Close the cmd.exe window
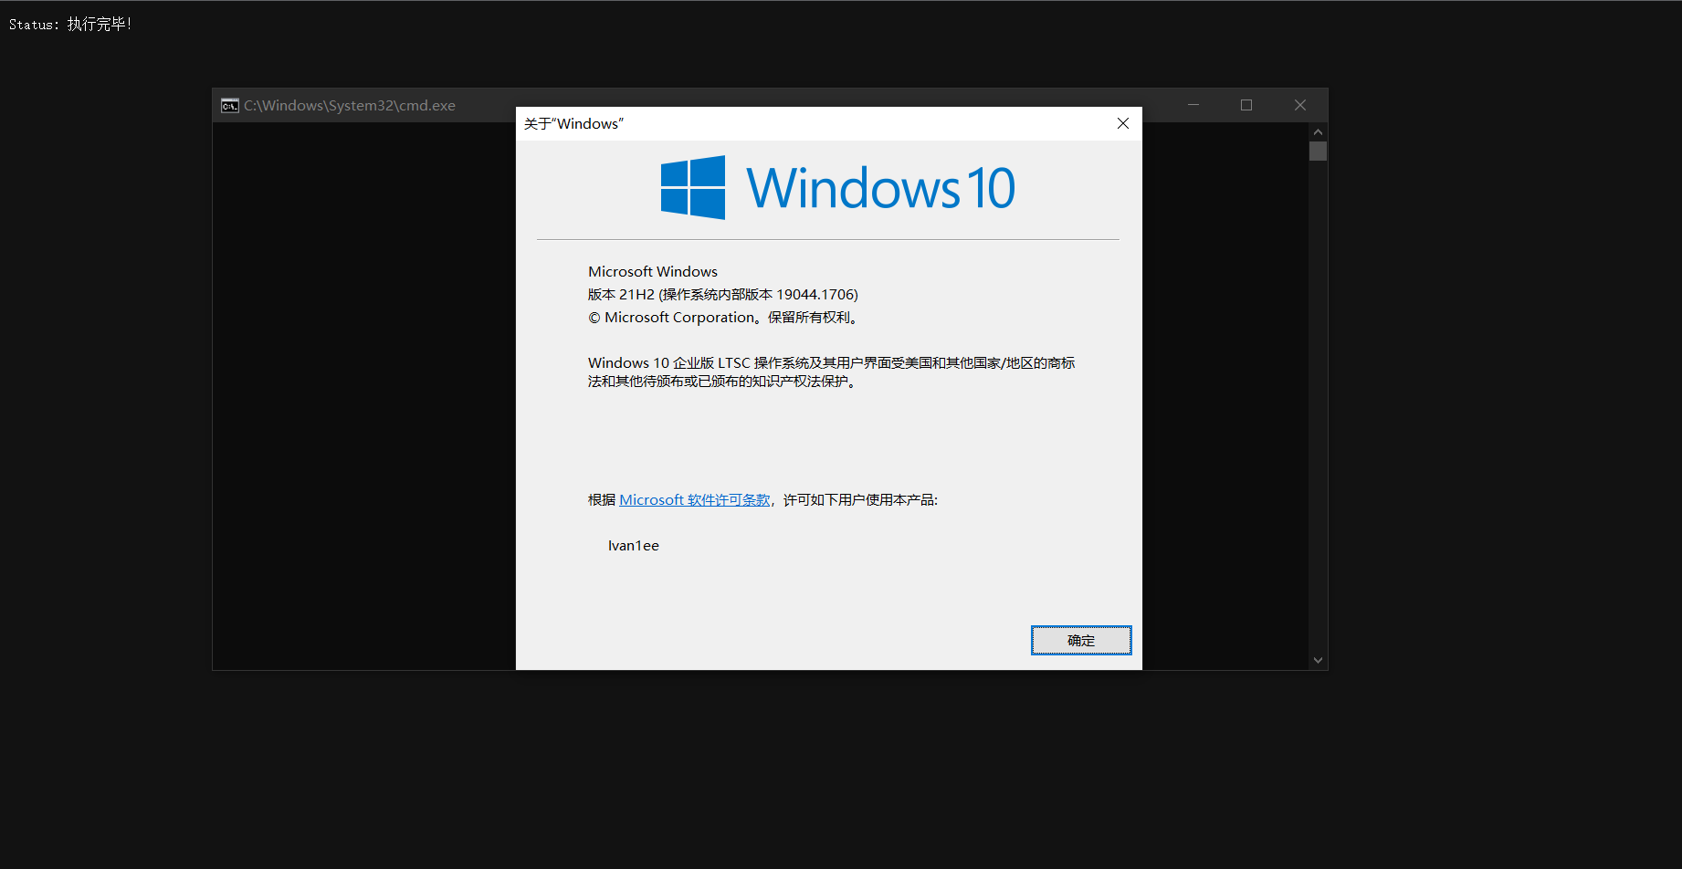Viewport: 1682px width, 869px height. 1300,105
